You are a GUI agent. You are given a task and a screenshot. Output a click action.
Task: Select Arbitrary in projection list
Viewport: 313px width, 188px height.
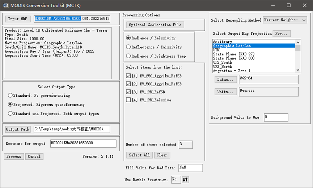pyautogui.click(x=254, y=41)
